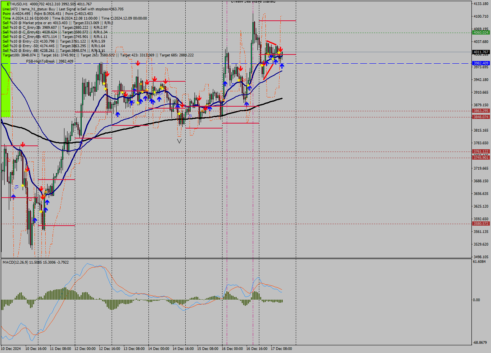Click the red sell arrow on the far left

(22, 145)
